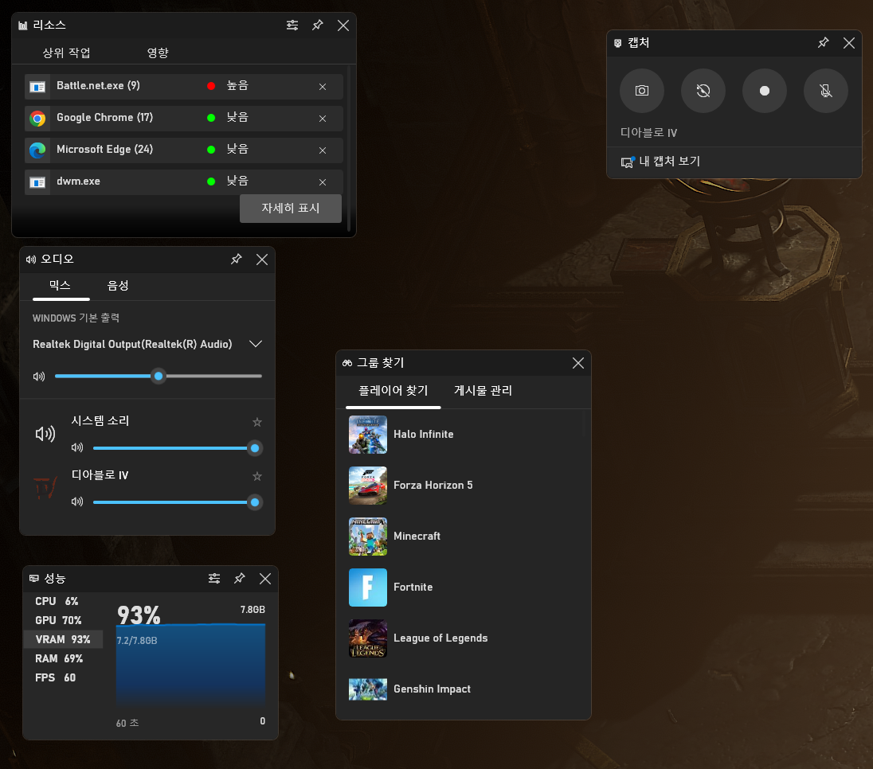Viewport: 873px width, 769px height.
Task: Show the RAM 69% graph
Action: 63,659
